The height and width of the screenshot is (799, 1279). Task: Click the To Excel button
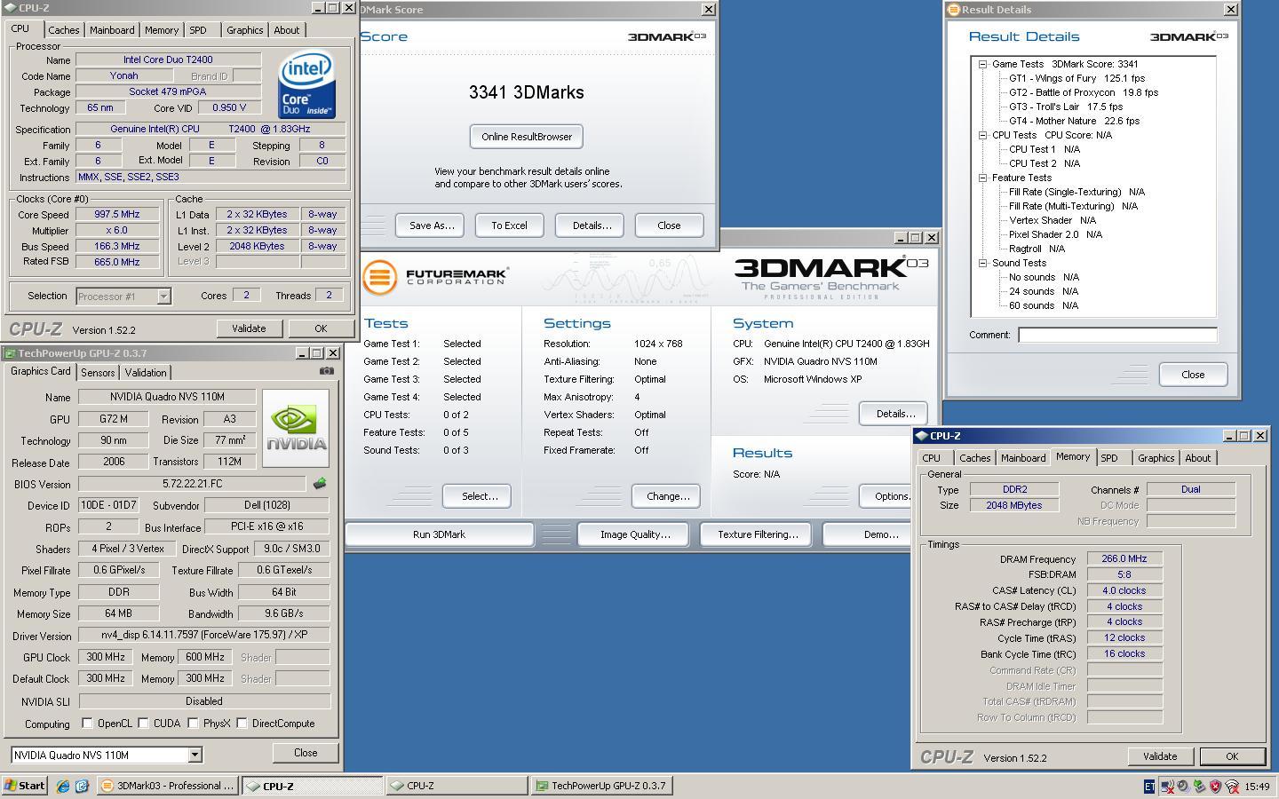(509, 225)
